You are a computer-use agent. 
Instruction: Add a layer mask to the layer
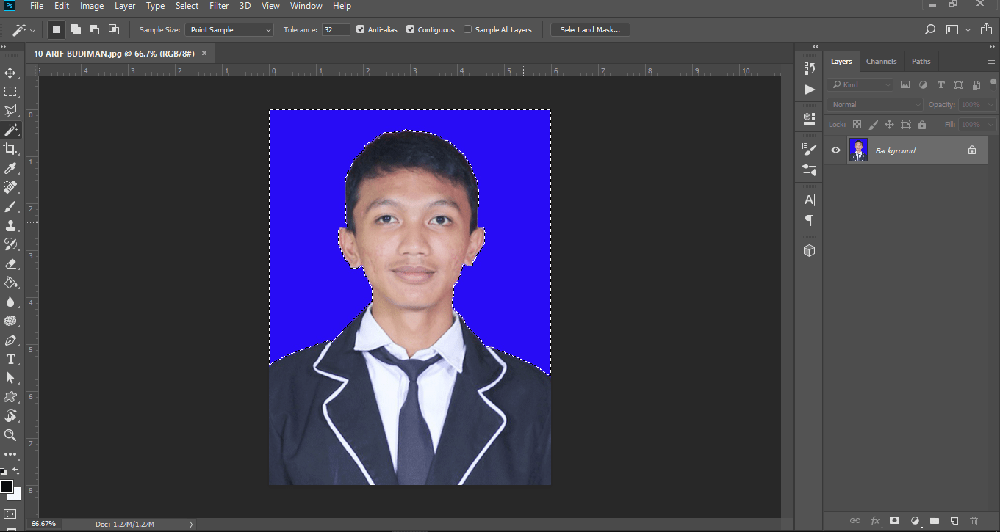(894, 520)
